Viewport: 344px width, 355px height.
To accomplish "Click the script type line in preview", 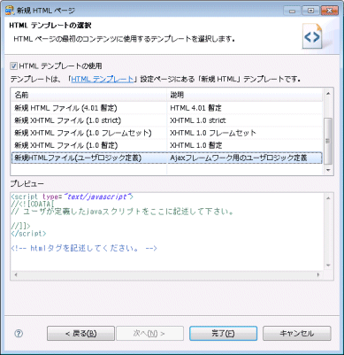I will [x=73, y=197].
